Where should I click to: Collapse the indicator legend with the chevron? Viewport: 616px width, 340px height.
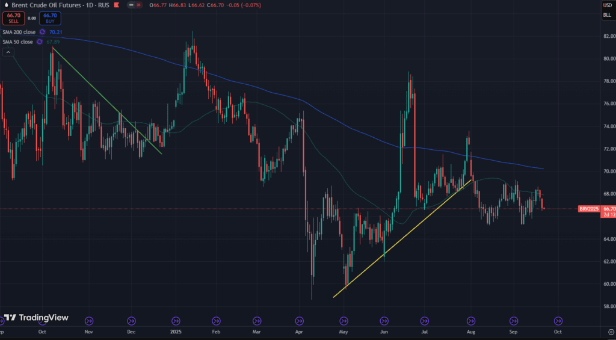[x=8, y=52]
